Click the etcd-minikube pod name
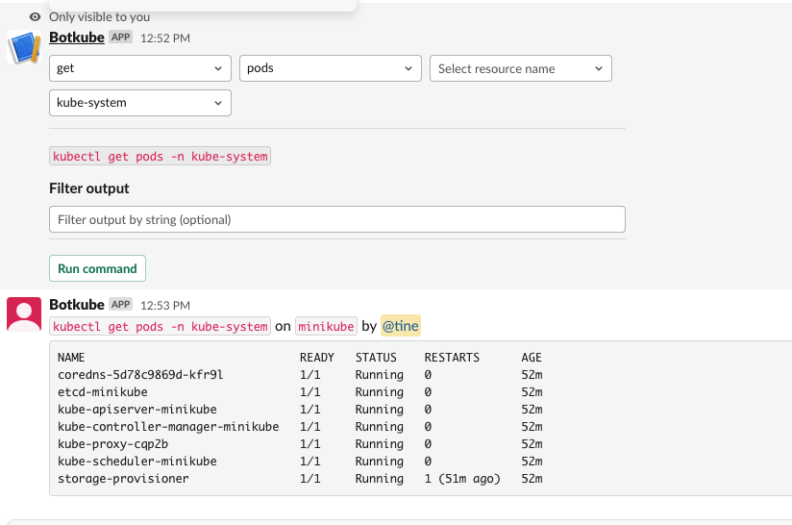The image size is (792, 525). pos(103,392)
